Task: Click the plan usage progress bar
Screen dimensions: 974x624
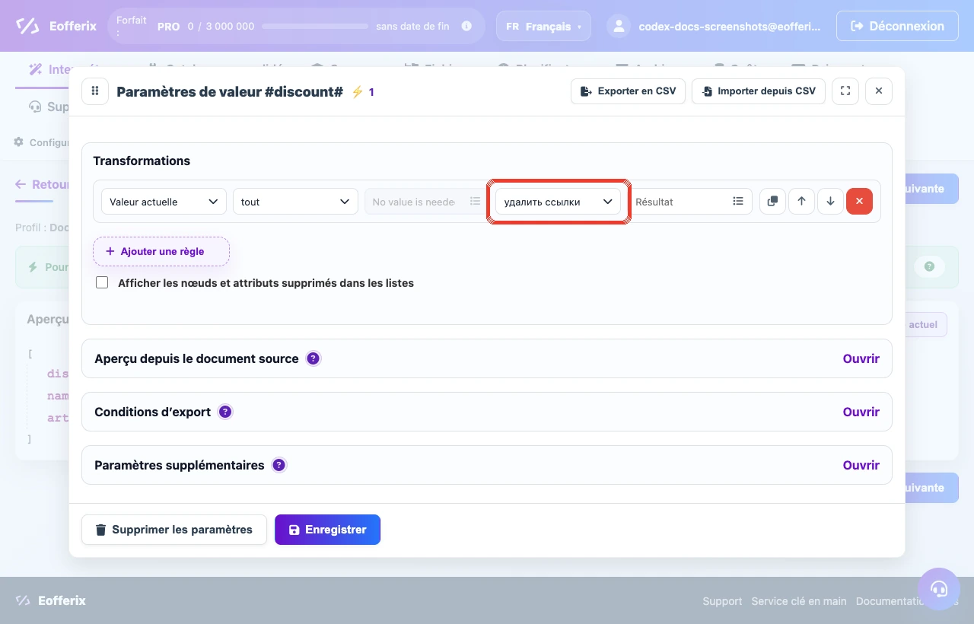Action: point(315,26)
